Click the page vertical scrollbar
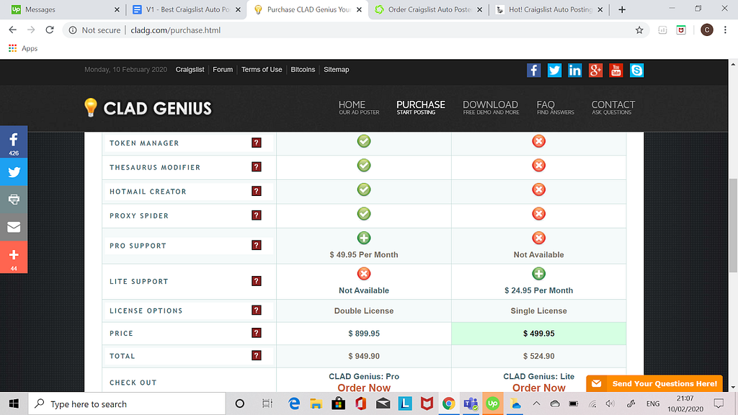 click(x=733, y=225)
